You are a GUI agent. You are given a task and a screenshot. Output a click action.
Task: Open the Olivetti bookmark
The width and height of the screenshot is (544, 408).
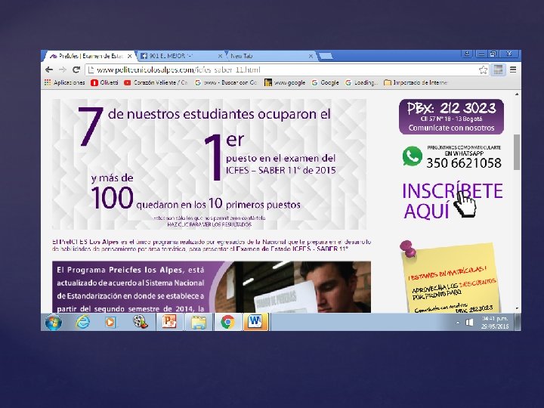104,82
